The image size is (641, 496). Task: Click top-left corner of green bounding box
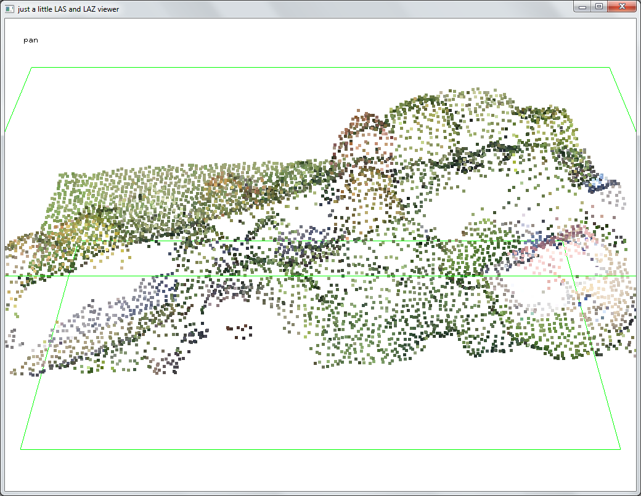31,68
